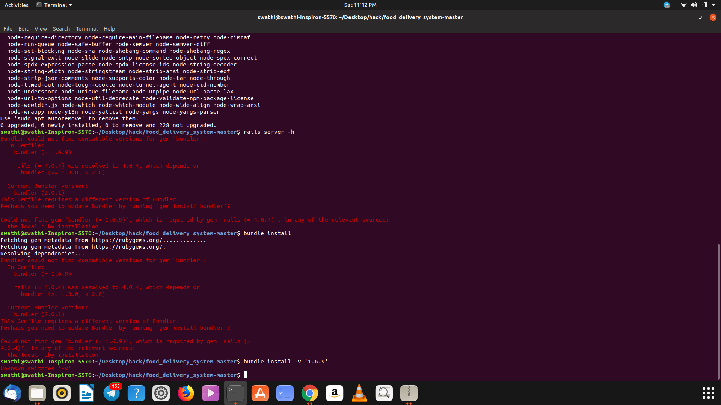
Task: Open the Document Viewer magnifier dock icon
Action: tap(384, 393)
